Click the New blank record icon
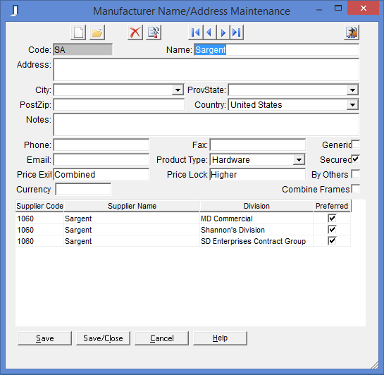This screenshot has height=375, width=384. tap(78, 32)
